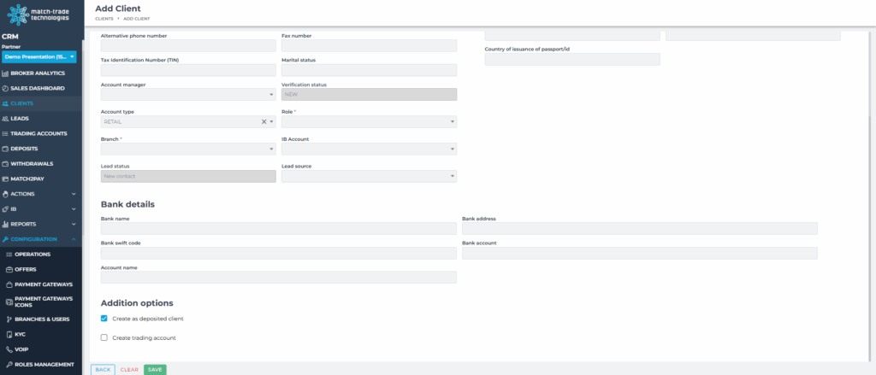Uncheck Create as deposited client
876x375 pixels.
(104, 319)
